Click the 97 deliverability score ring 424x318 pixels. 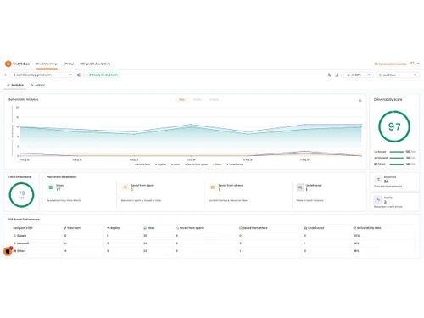pyautogui.click(x=394, y=126)
